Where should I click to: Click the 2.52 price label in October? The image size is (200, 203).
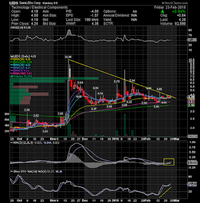(36, 116)
